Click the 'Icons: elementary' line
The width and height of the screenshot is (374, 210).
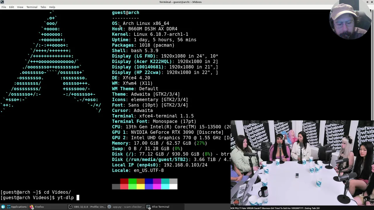pos(150,100)
